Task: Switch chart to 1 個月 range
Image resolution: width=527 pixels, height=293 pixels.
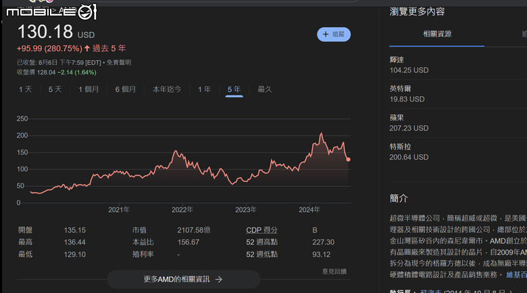Action: tap(89, 89)
